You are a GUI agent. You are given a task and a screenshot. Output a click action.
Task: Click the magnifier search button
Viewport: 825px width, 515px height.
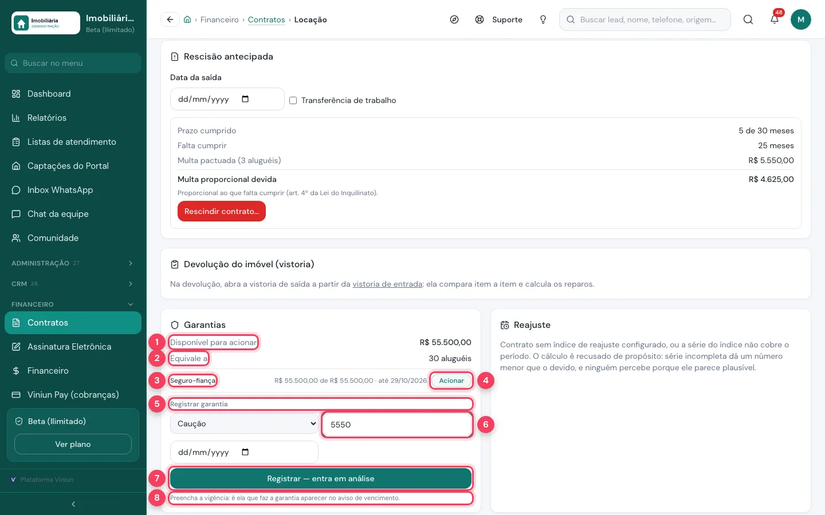tap(748, 19)
